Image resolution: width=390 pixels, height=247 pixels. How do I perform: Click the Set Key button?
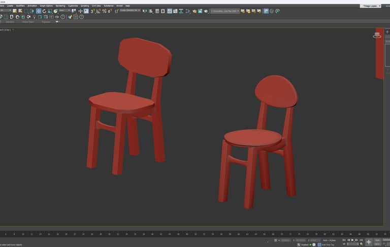[377, 244]
